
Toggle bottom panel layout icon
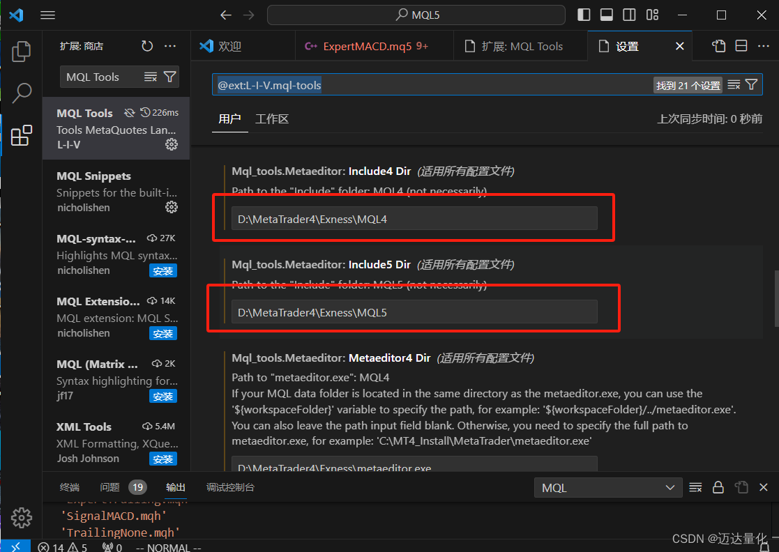pos(607,15)
